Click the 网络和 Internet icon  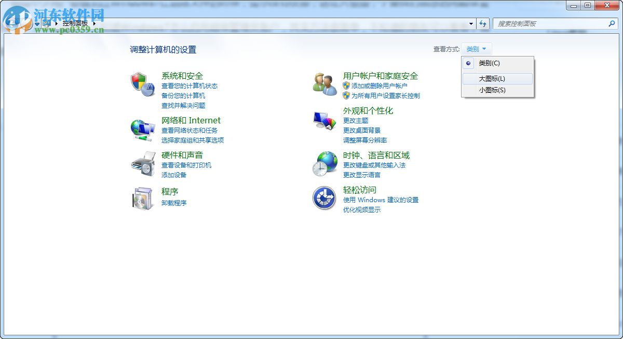click(x=142, y=130)
